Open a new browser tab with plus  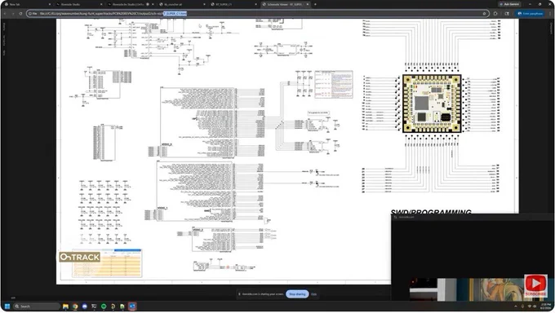tap(315, 4)
